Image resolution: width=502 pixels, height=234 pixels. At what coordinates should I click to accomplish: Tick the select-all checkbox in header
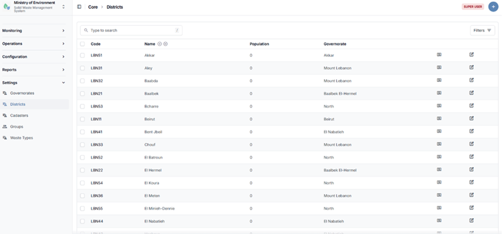[82, 44]
